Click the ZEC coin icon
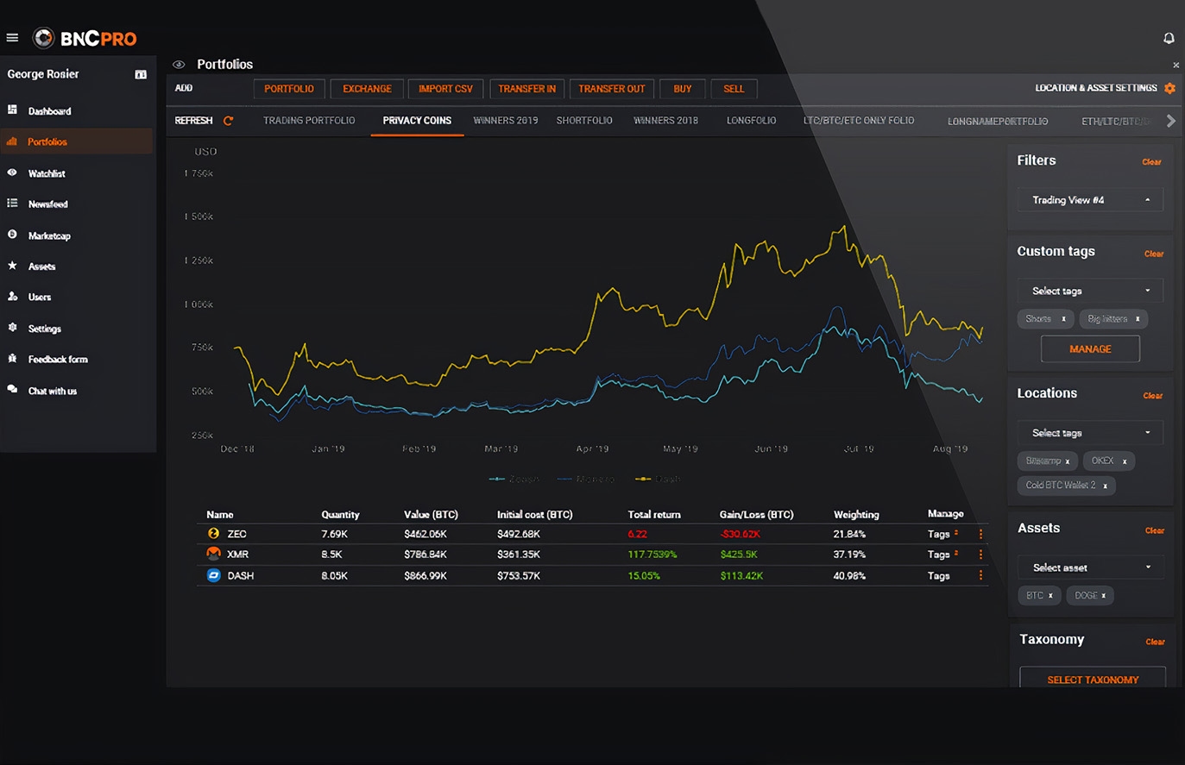 (214, 534)
